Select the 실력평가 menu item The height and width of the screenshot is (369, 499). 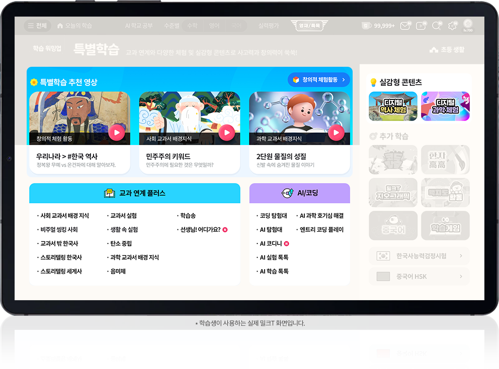point(268,26)
